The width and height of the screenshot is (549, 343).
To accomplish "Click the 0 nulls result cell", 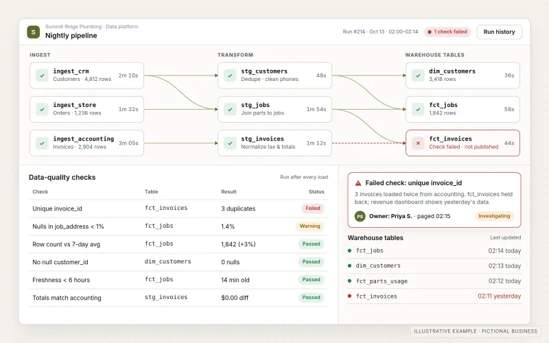I will (231, 262).
